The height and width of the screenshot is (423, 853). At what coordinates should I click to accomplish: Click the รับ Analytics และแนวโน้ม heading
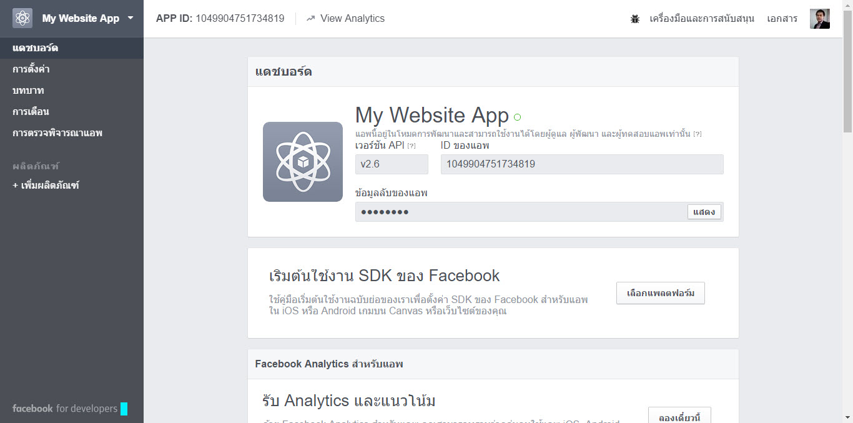click(349, 401)
